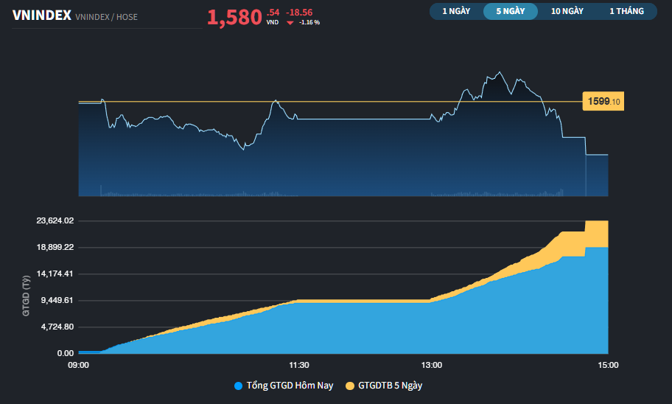The image size is (672, 404).
Task: Click the -18.56 point change value
Action: point(300,13)
